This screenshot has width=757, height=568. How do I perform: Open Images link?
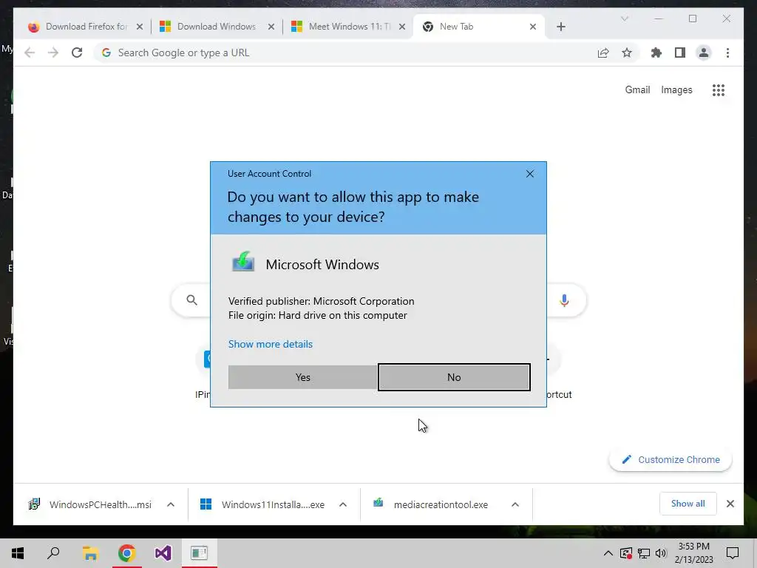676,89
